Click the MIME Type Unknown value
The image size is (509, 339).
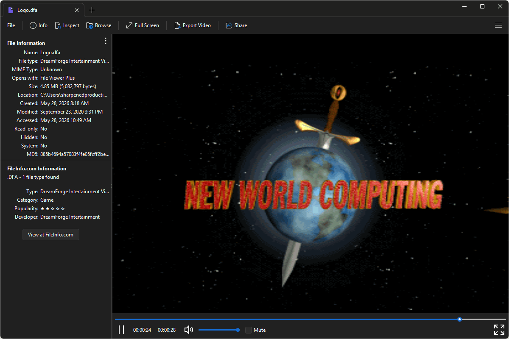click(x=51, y=69)
